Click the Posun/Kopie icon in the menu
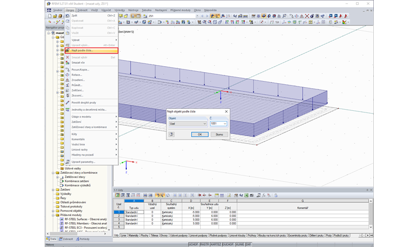This screenshot has width=419, height=247. pyautogui.click(x=67, y=69)
